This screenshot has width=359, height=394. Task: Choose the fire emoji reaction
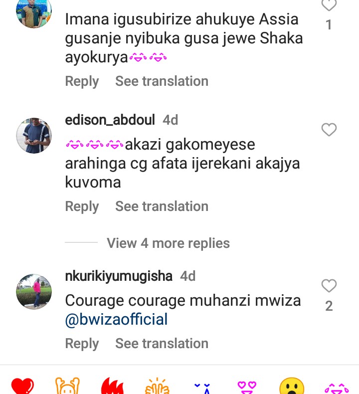[x=112, y=386]
